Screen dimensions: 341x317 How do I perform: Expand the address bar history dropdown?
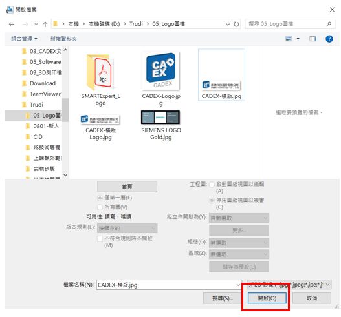pos(228,24)
